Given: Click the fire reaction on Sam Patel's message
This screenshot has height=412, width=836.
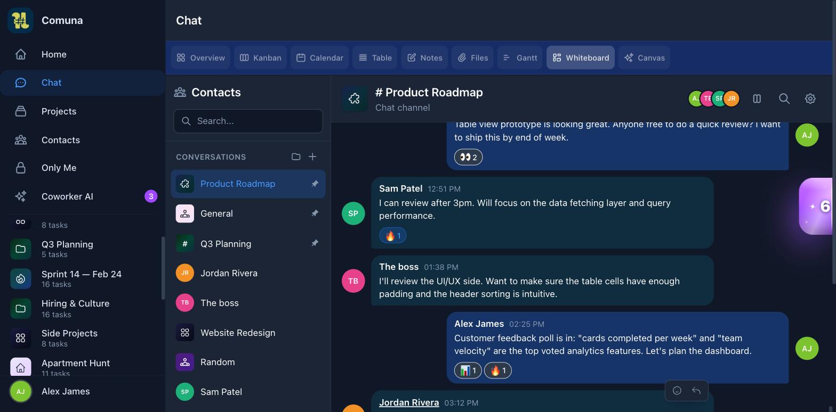Looking at the screenshot, I should coord(392,235).
